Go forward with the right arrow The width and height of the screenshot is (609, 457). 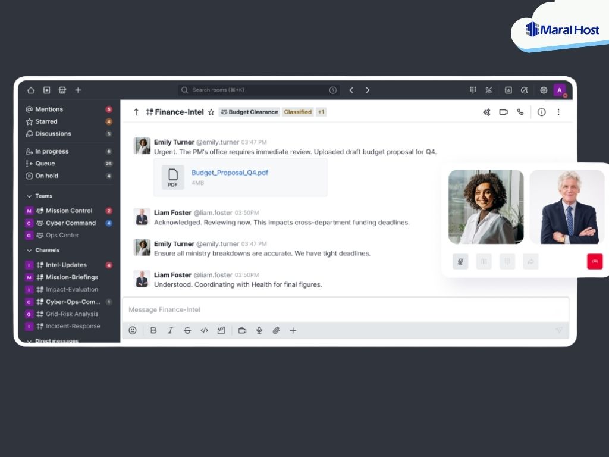click(x=368, y=90)
